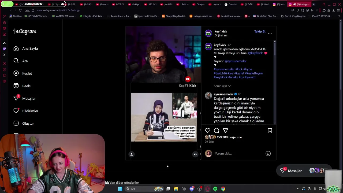
Task: Open the @keyfikick mention link
Action: 255,53
